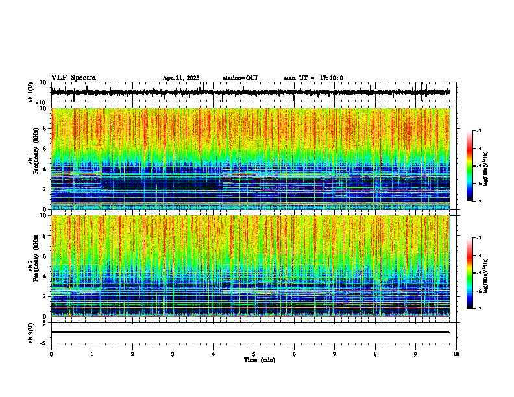This screenshot has height=397, width=514.
Task: Click the "2" time axis tick label
Action: pyautogui.click(x=132, y=354)
